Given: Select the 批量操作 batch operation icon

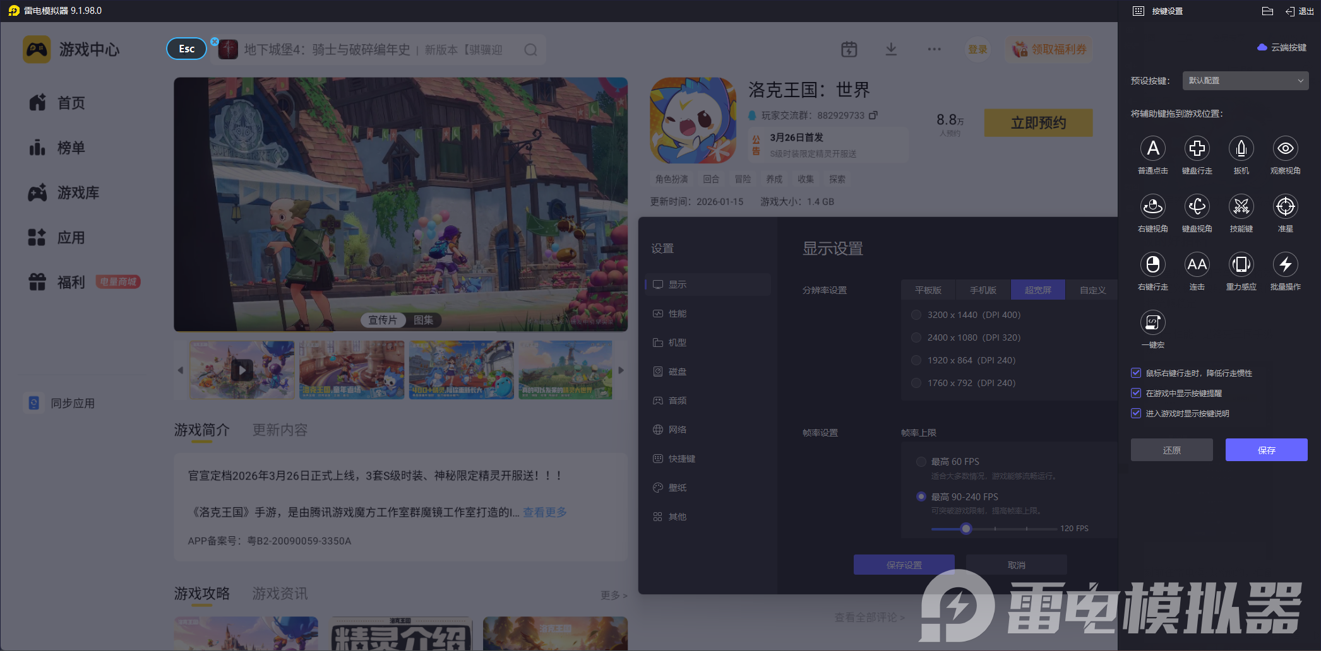Looking at the screenshot, I should (1285, 265).
